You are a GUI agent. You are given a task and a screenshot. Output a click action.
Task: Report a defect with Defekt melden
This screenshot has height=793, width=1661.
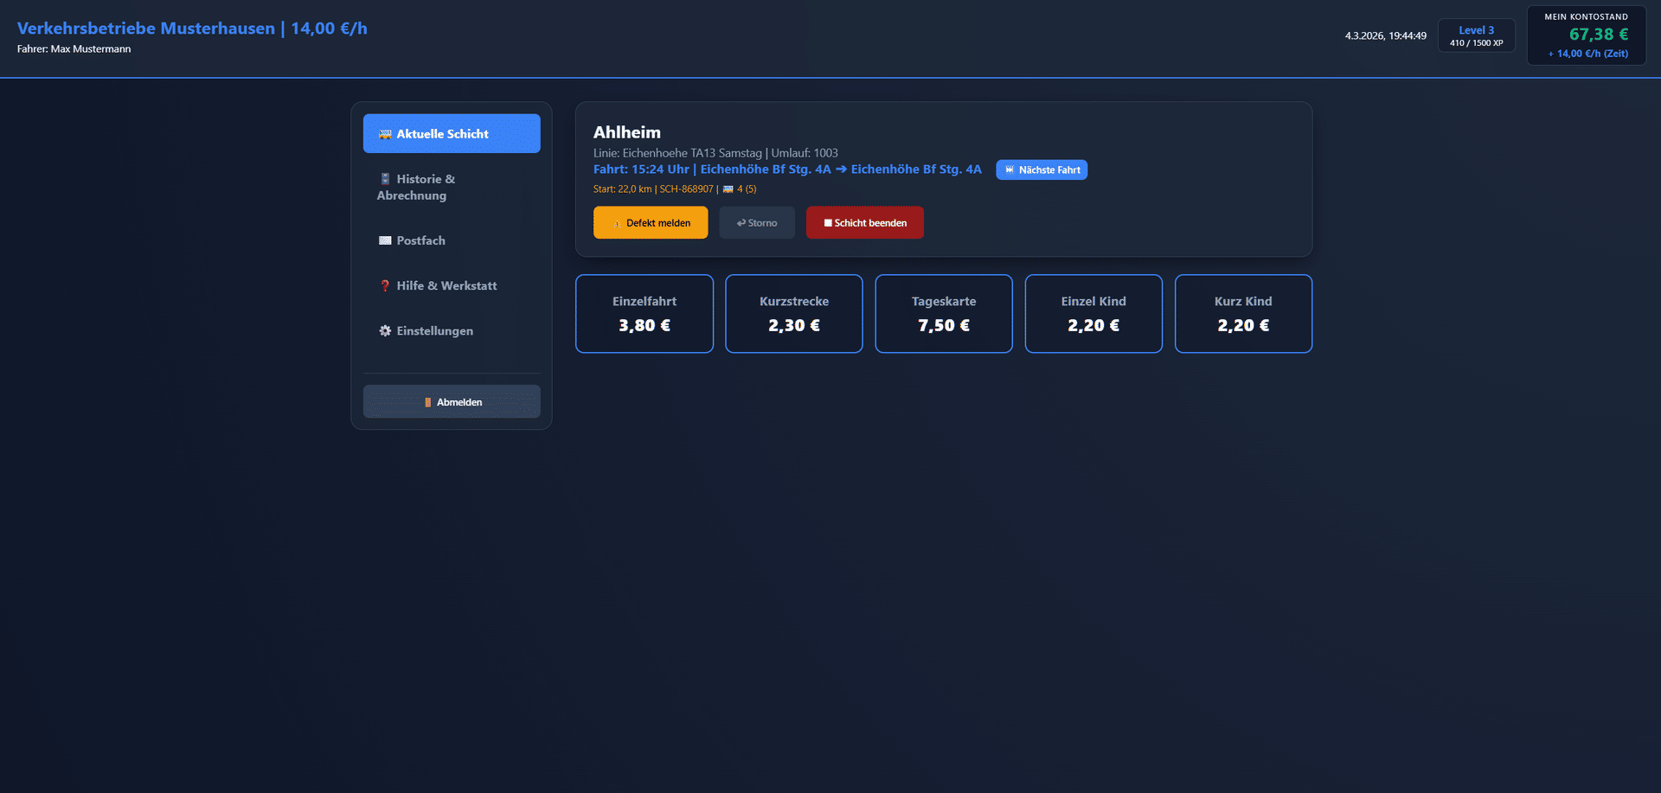pyautogui.click(x=650, y=222)
